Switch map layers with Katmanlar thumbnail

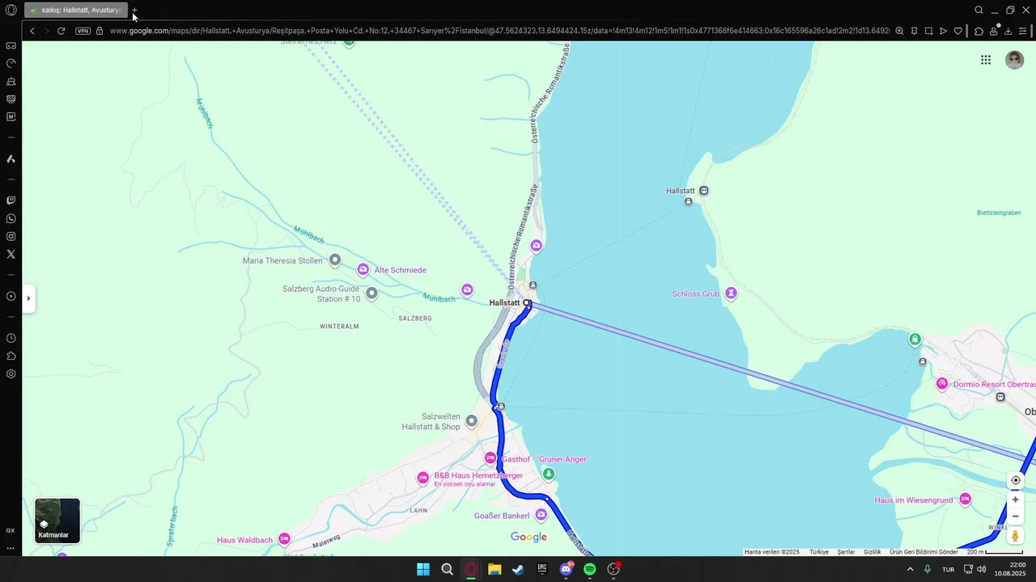(x=57, y=521)
